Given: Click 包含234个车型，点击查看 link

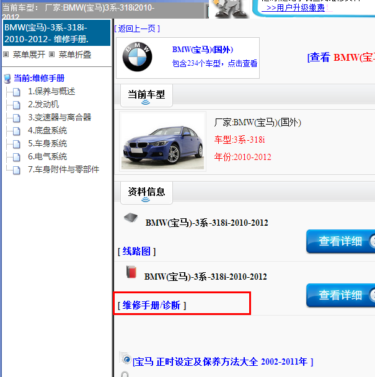Looking at the screenshot, I should pos(214,63).
